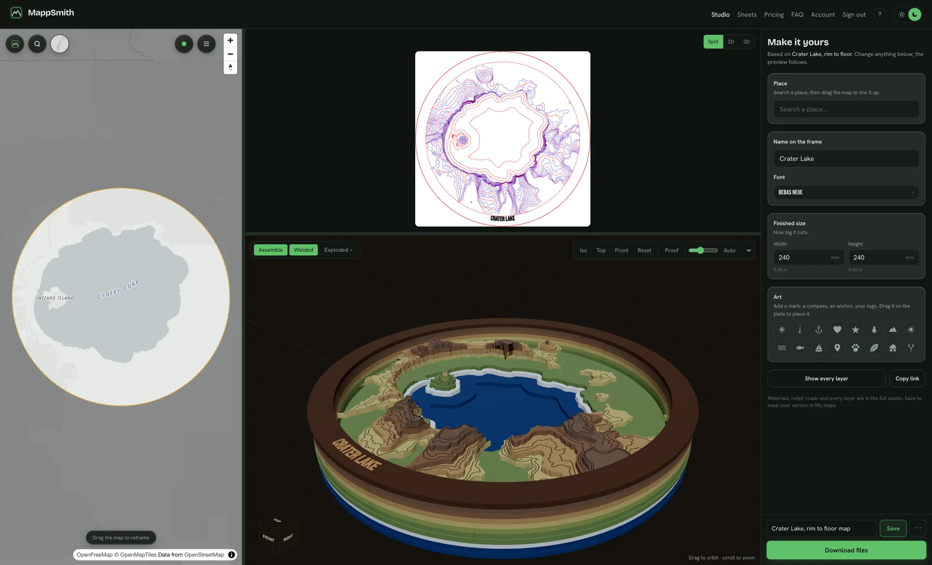Zoom in on the map with plus button

[230, 40]
